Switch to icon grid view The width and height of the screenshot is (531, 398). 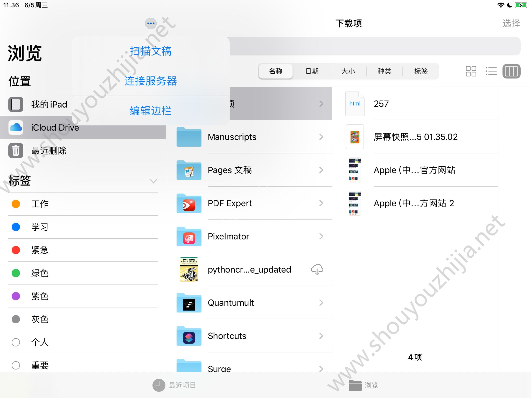pyautogui.click(x=471, y=71)
